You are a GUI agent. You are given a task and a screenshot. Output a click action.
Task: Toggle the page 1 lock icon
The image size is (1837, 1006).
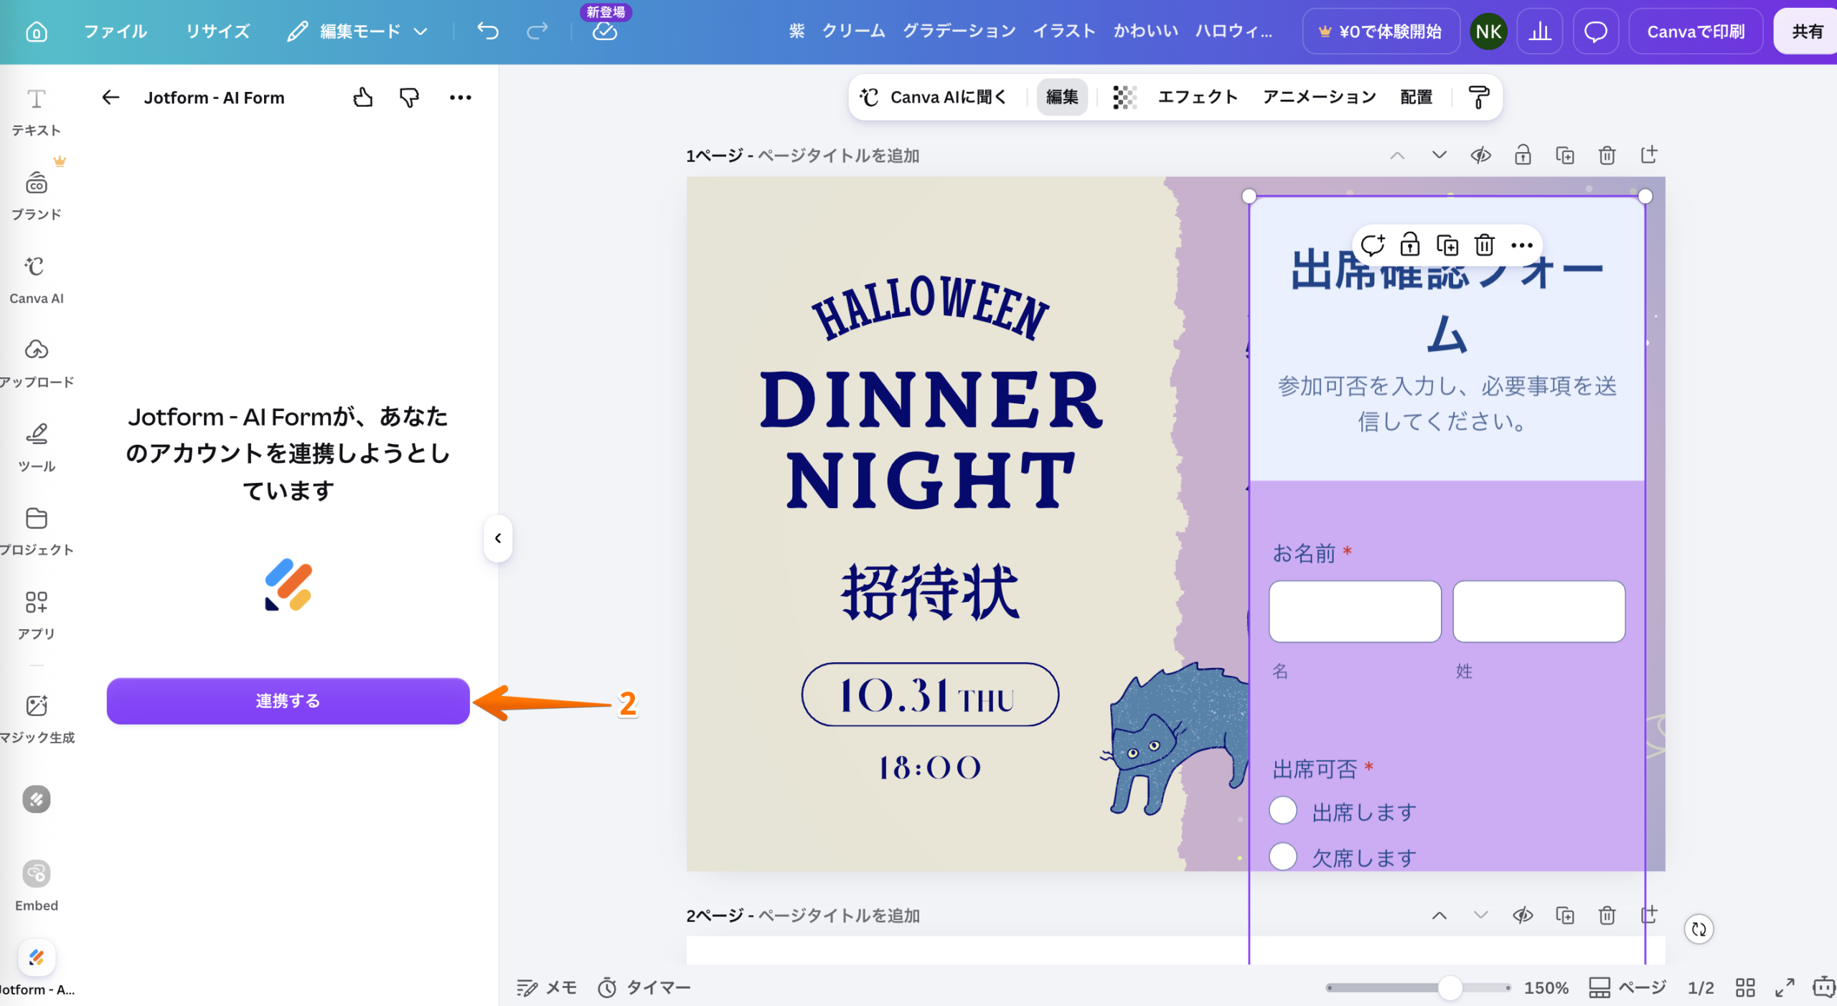1523,155
